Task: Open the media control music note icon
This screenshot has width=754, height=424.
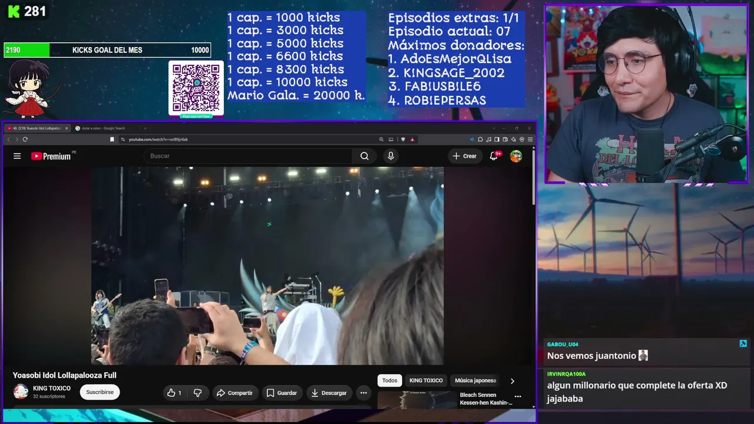Action: click(x=489, y=140)
